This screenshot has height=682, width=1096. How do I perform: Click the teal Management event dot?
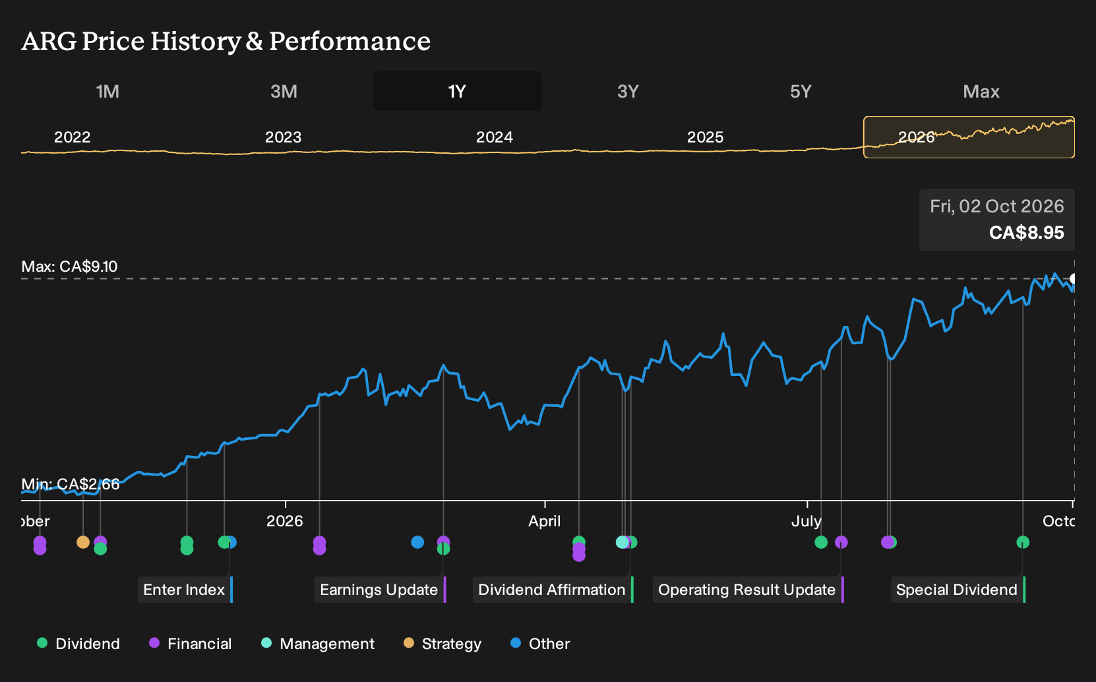[622, 542]
